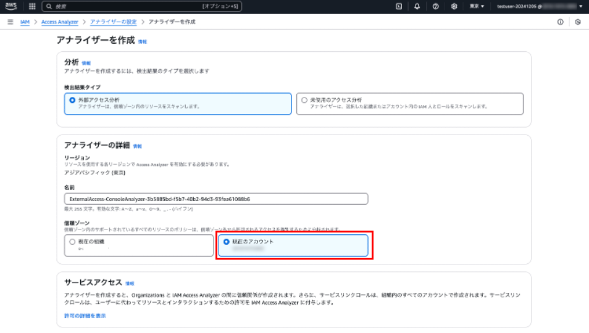Click 許可の詳細を表示 link

tap(85, 316)
